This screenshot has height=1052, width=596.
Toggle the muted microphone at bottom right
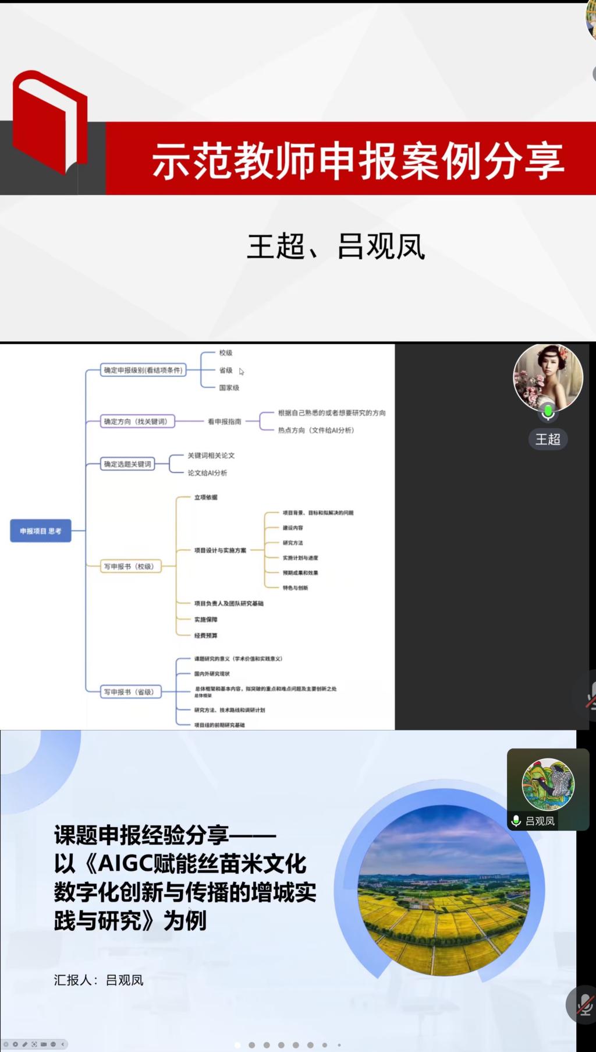[584, 1005]
